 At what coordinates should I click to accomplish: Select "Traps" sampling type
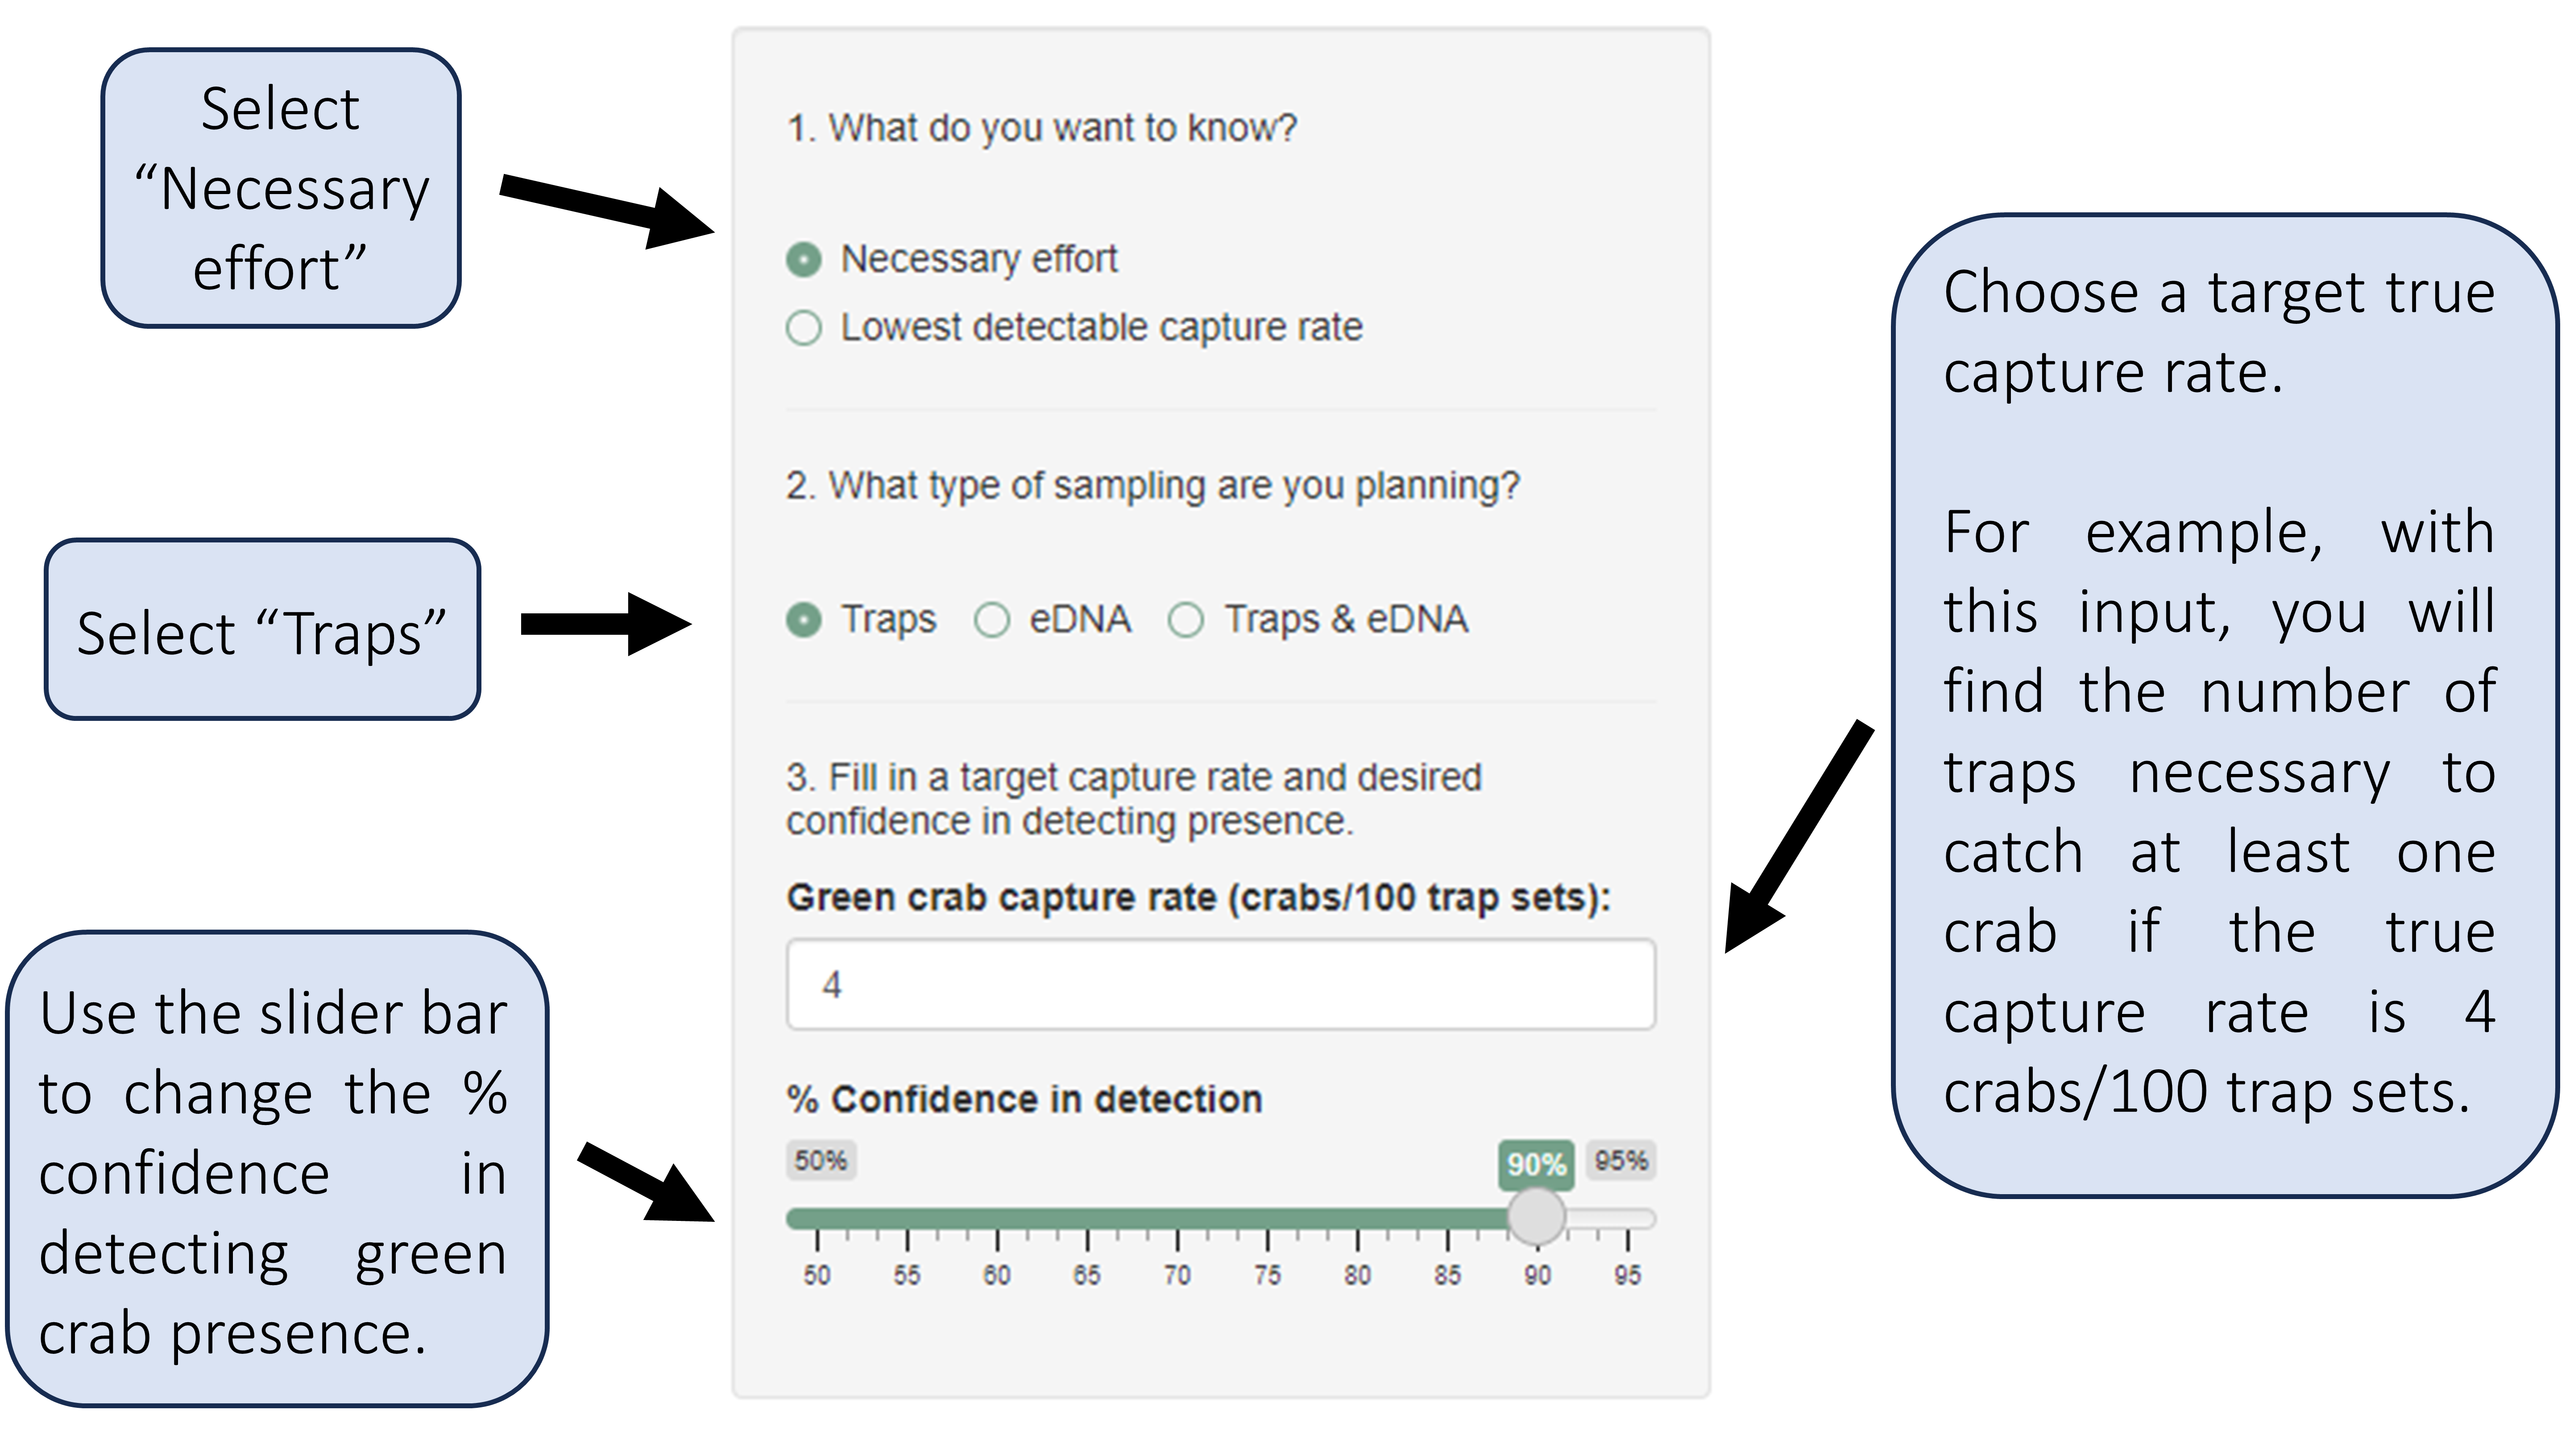click(804, 620)
